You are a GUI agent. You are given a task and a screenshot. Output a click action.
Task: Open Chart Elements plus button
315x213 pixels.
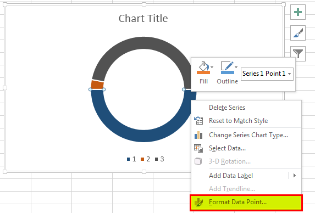pyautogui.click(x=298, y=12)
